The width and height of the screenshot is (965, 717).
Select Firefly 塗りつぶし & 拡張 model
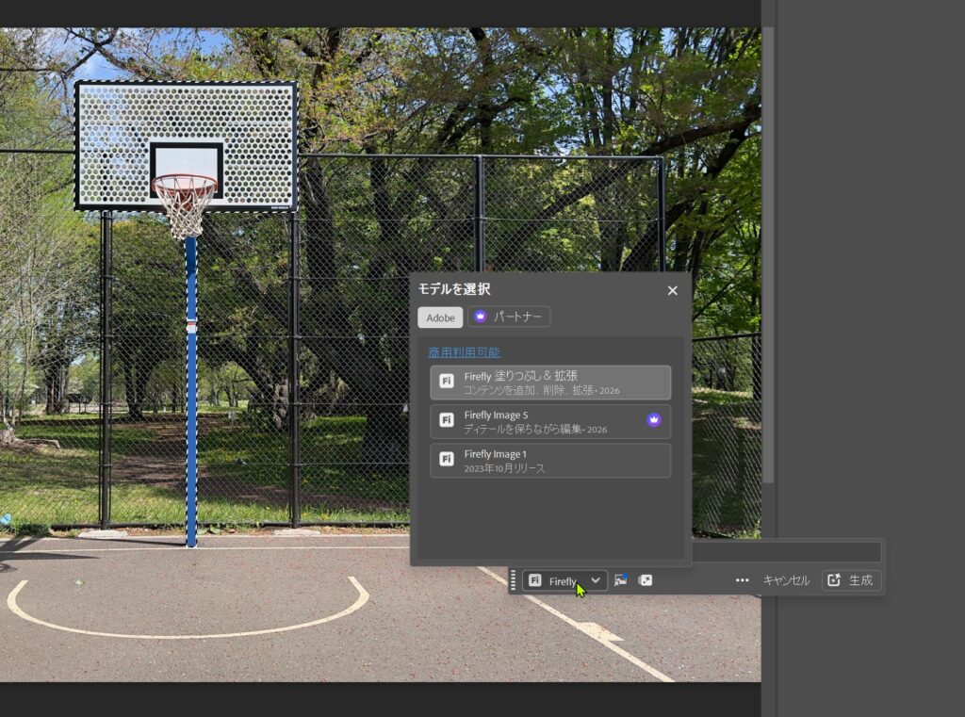550,383
